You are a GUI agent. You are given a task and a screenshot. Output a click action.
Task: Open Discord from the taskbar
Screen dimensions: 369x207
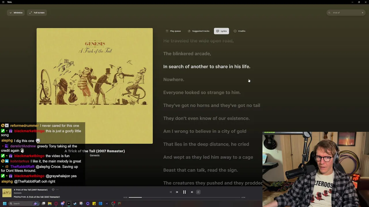[x=63, y=204]
